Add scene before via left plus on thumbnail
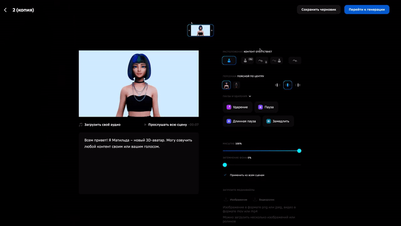 189,31
